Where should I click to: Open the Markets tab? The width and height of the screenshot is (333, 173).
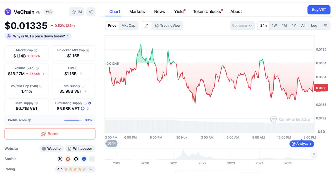(x=137, y=12)
